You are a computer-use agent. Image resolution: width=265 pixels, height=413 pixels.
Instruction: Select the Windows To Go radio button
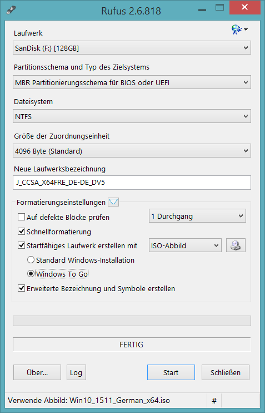coord(31,274)
